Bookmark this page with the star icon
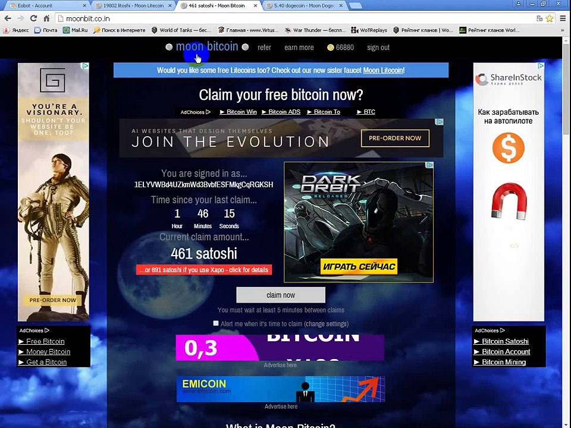 coord(550,18)
